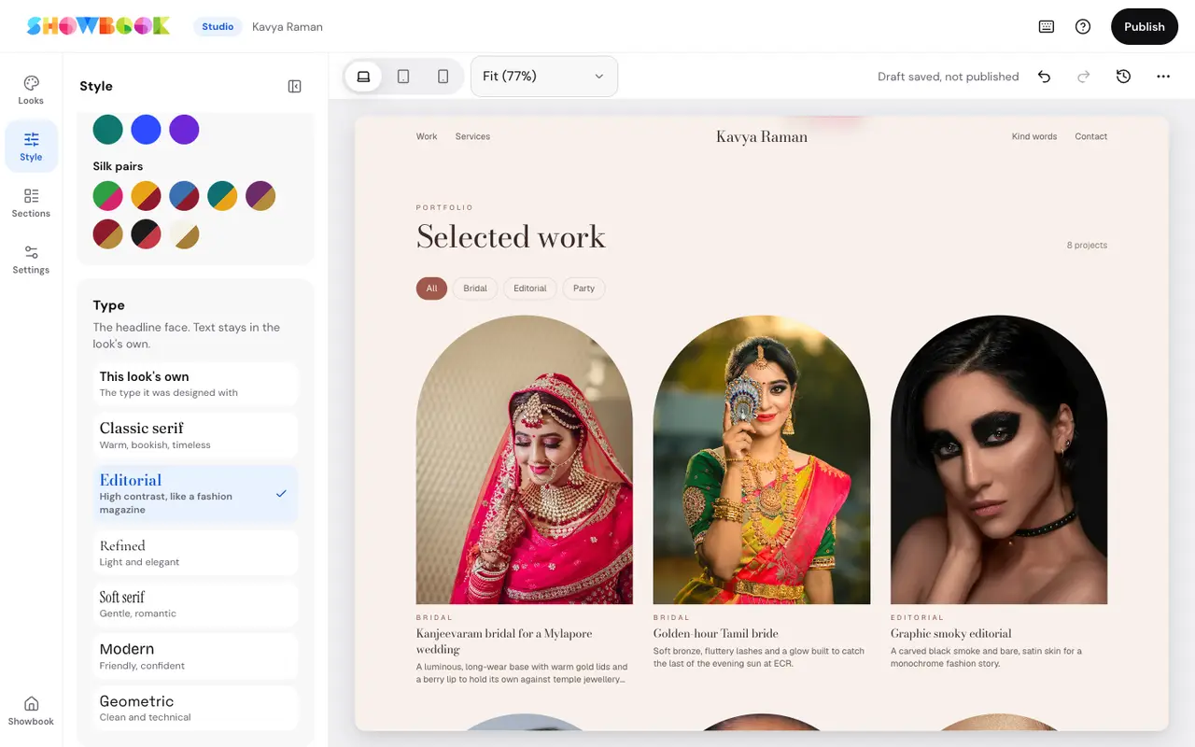Image resolution: width=1195 pixels, height=747 pixels.
Task: Open the Sections panel
Action: pos(31,203)
